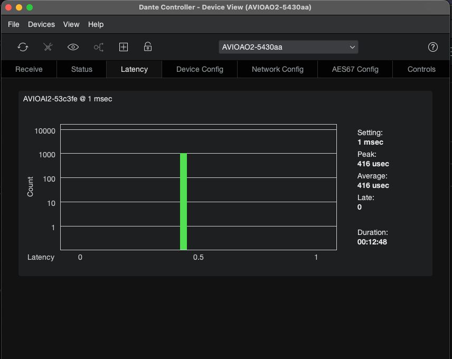
Task: Click the multicast flow configuration icon
Action: [99, 47]
